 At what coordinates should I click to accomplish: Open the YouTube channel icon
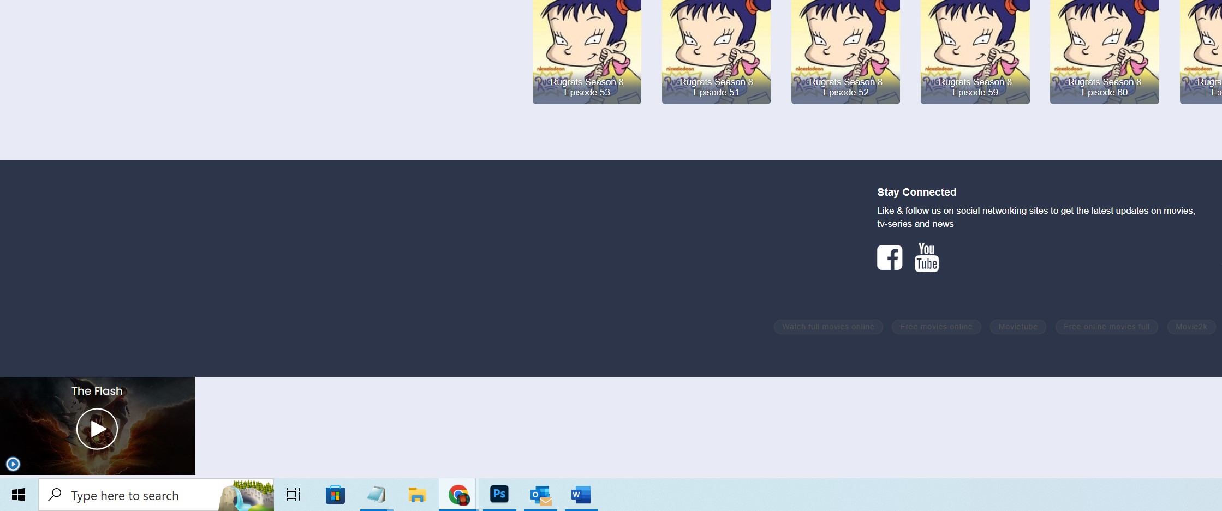coord(927,257)
